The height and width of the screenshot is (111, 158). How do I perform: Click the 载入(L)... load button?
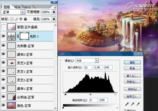click(132, 76)
